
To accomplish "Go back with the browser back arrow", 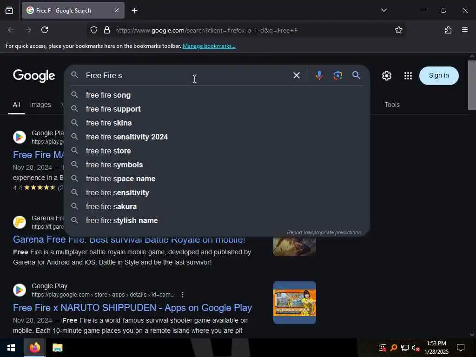I will pyautogui.click(x=11, y=30).
